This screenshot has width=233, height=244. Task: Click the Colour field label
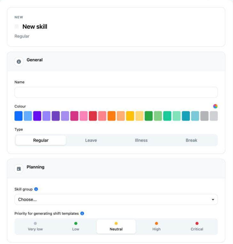tap(20, 106)
